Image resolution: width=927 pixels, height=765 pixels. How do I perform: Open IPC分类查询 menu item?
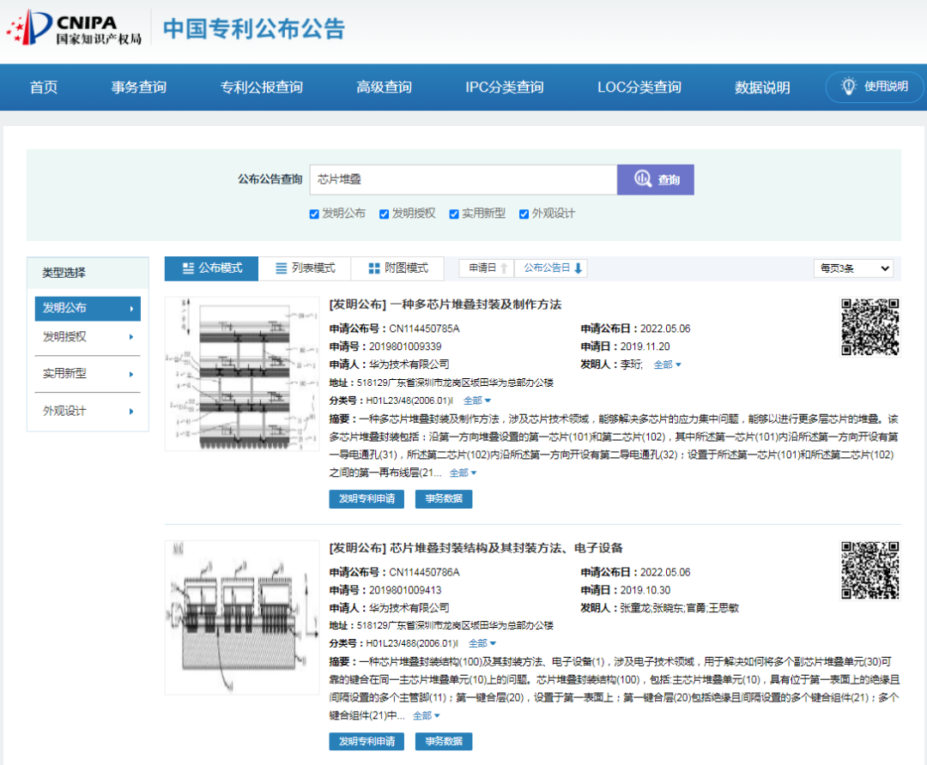tap(504, 87)
